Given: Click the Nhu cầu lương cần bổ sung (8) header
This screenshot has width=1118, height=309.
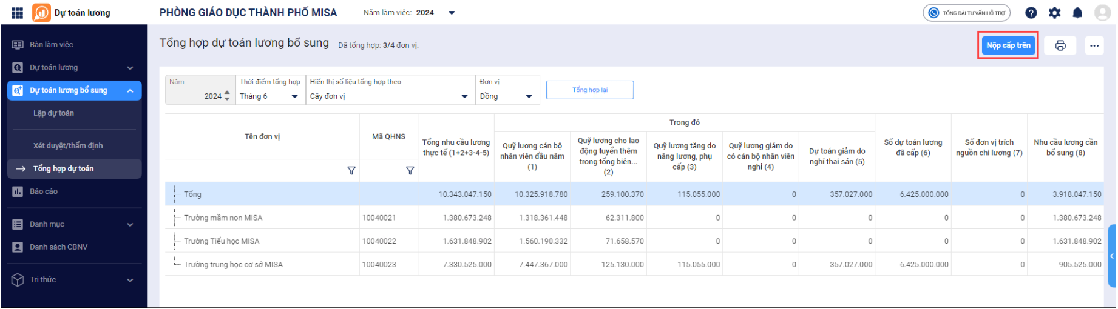Looking at the screenshot, I should point(1065,148).
